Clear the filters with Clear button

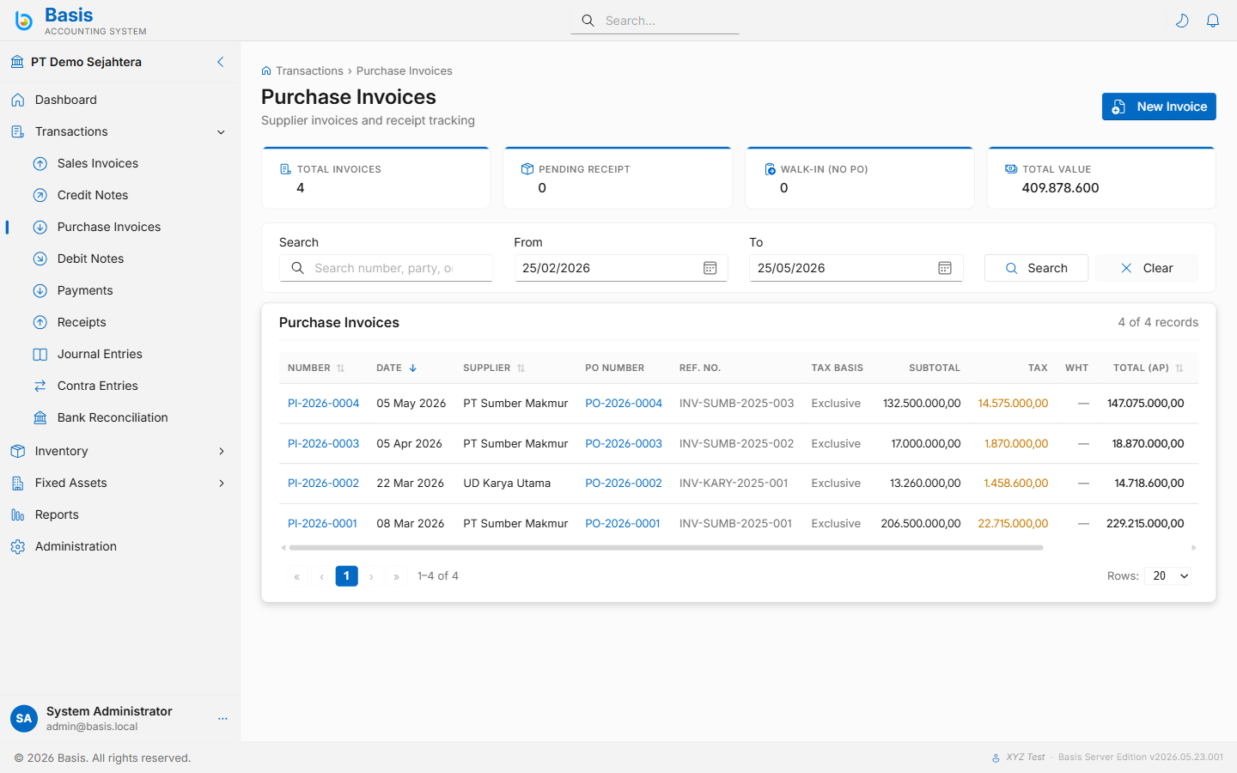pos(1147,268)
